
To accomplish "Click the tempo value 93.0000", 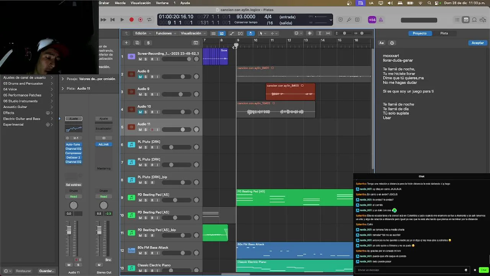I will [x=246, y=17].
